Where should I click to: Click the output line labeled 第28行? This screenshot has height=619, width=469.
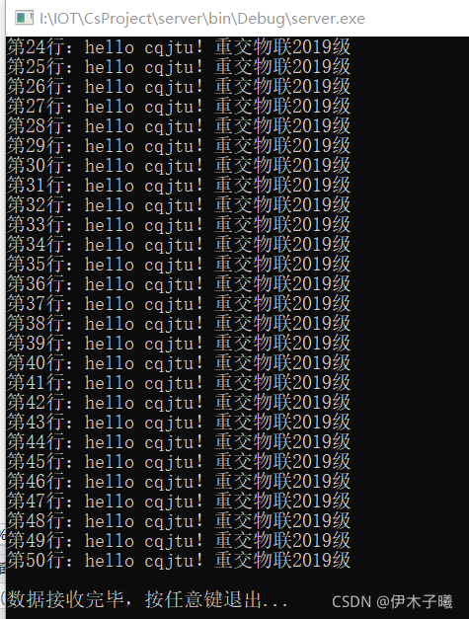click(179, 126)
